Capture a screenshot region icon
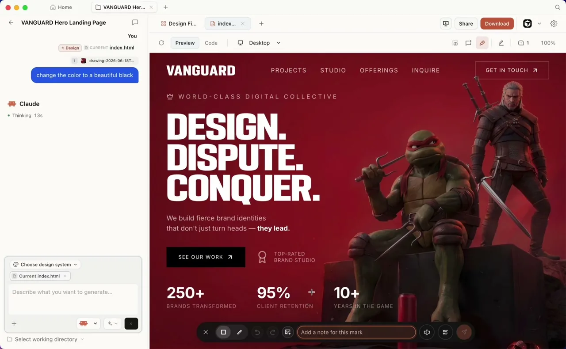The height and width of the screenshot is (349, 566). (455, 43)
